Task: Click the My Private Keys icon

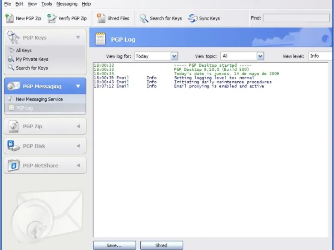Action: (x=11, y=59)
